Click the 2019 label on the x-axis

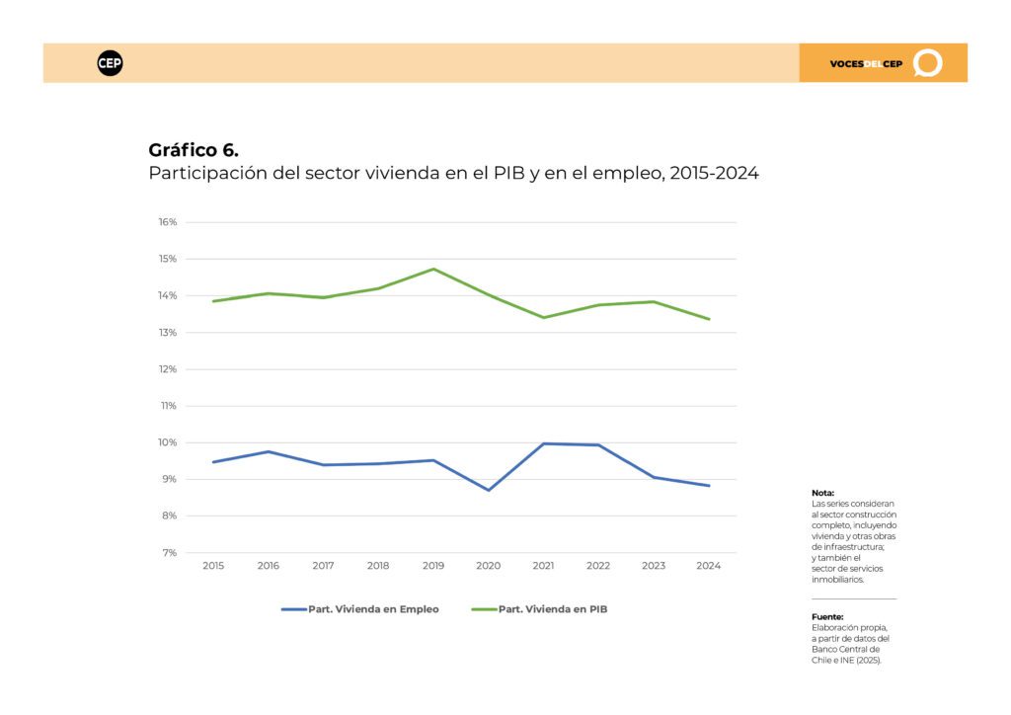[433, 566]
